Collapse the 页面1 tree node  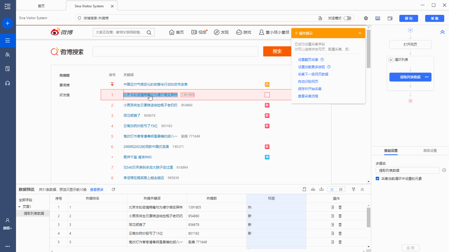(x=19, y=207)
